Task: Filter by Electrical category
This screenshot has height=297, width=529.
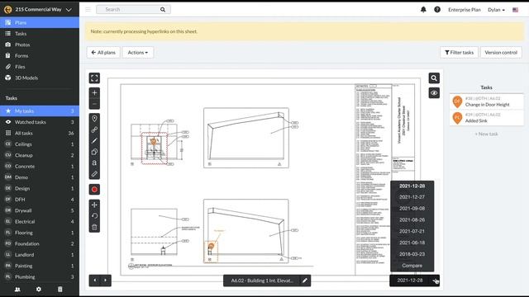Action: click(x=40, y=222)
